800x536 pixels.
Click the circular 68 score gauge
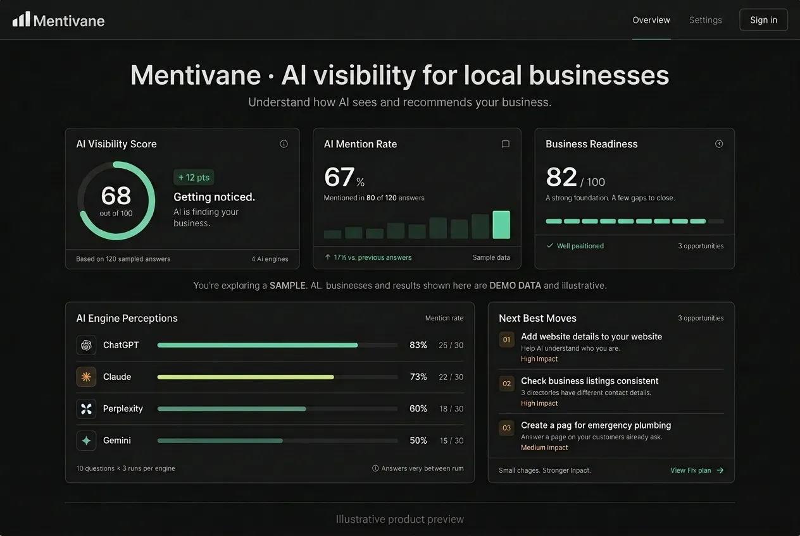(116, 200)
